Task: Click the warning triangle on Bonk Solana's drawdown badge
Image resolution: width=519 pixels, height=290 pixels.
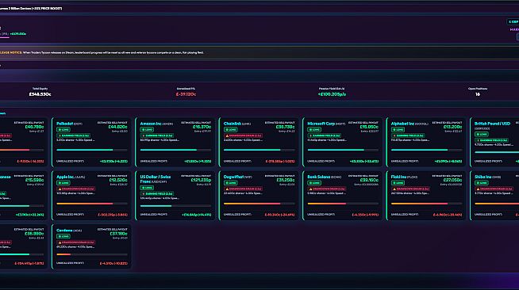Action: click(311, 189)
